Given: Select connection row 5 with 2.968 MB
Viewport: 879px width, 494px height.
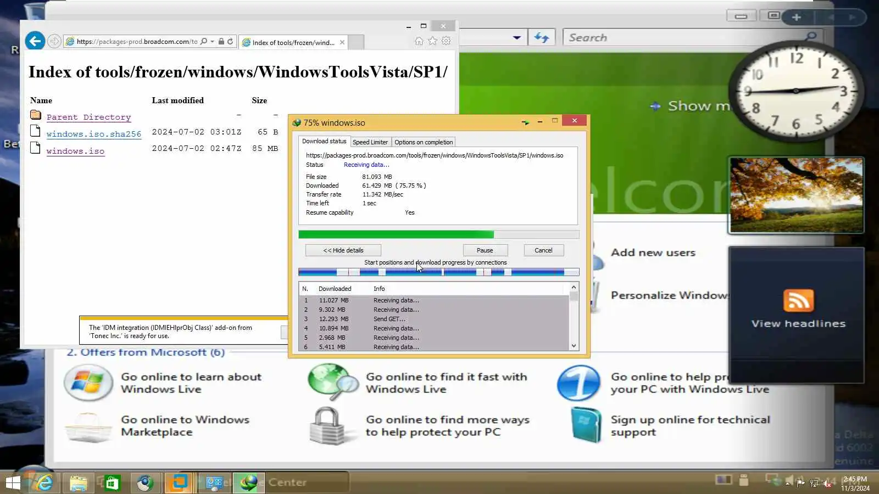Looking at the screenshot, I should 434,338.
